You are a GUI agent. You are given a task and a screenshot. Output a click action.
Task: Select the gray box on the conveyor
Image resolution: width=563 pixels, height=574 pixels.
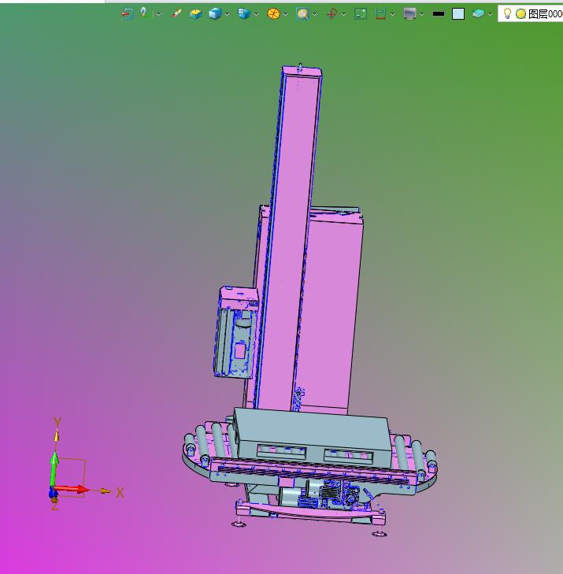(x=311, y=435)
